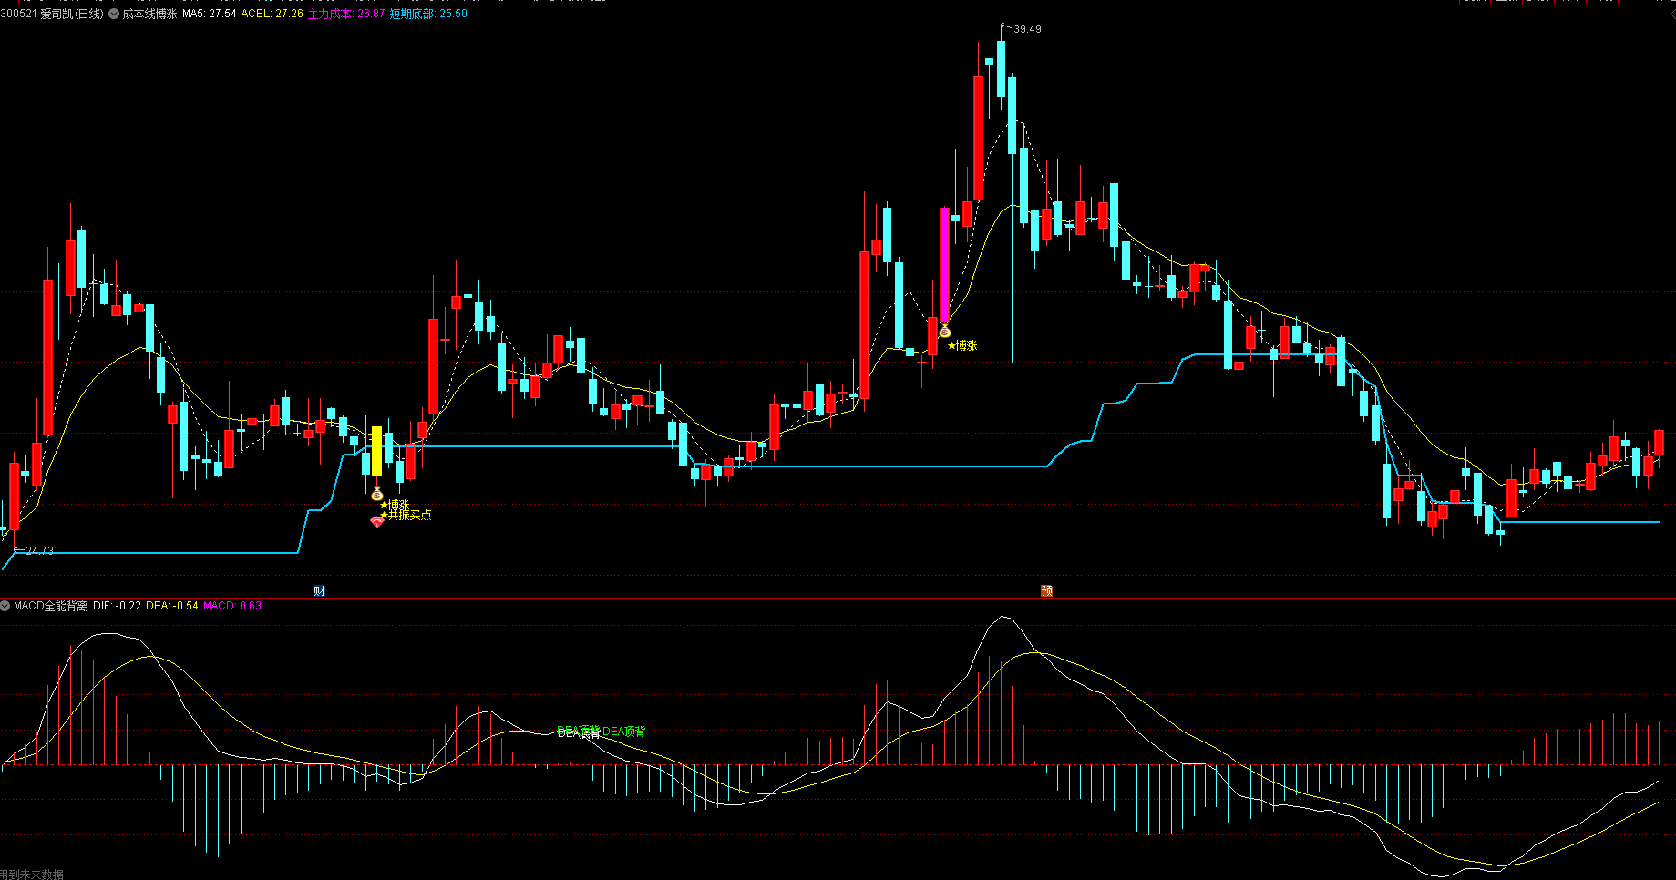Click the money bag under the yellow candle
The width and height of the screenshot is (1676, 880).
(x=377, y=494)
